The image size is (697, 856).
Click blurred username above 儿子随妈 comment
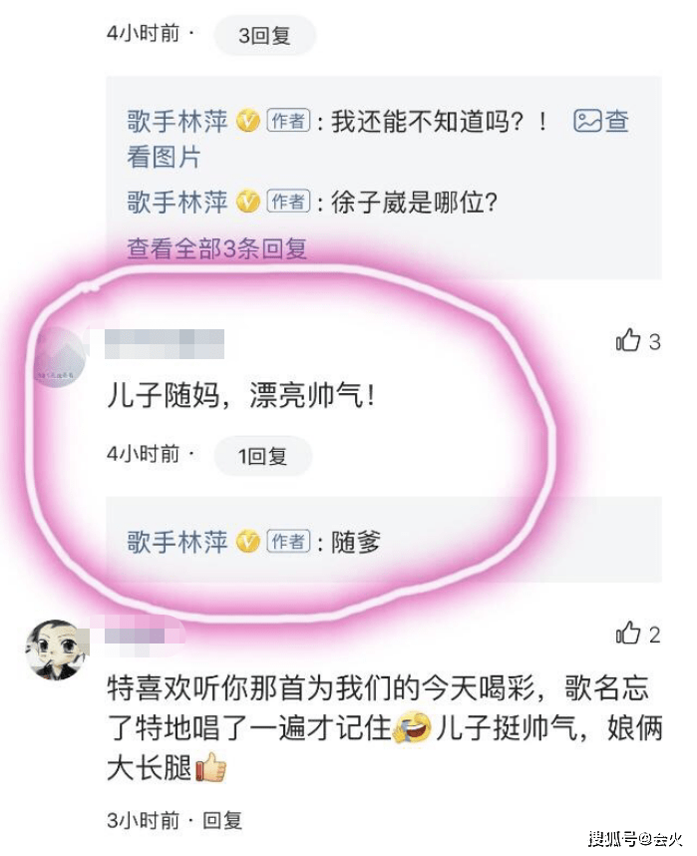coord(165,344)
